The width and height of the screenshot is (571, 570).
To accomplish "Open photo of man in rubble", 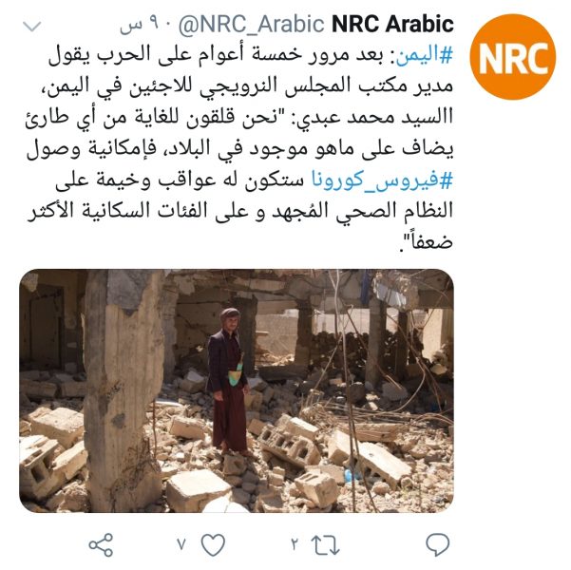I will (x=237, y=390).
